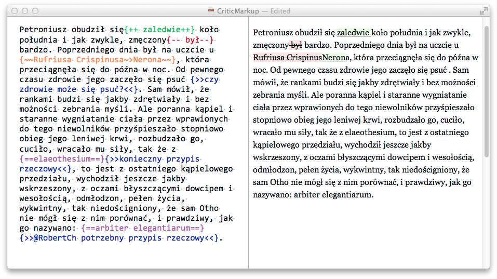
Task: Click the underlined "Nerona" in the preview pane
Action: (334, 58)
